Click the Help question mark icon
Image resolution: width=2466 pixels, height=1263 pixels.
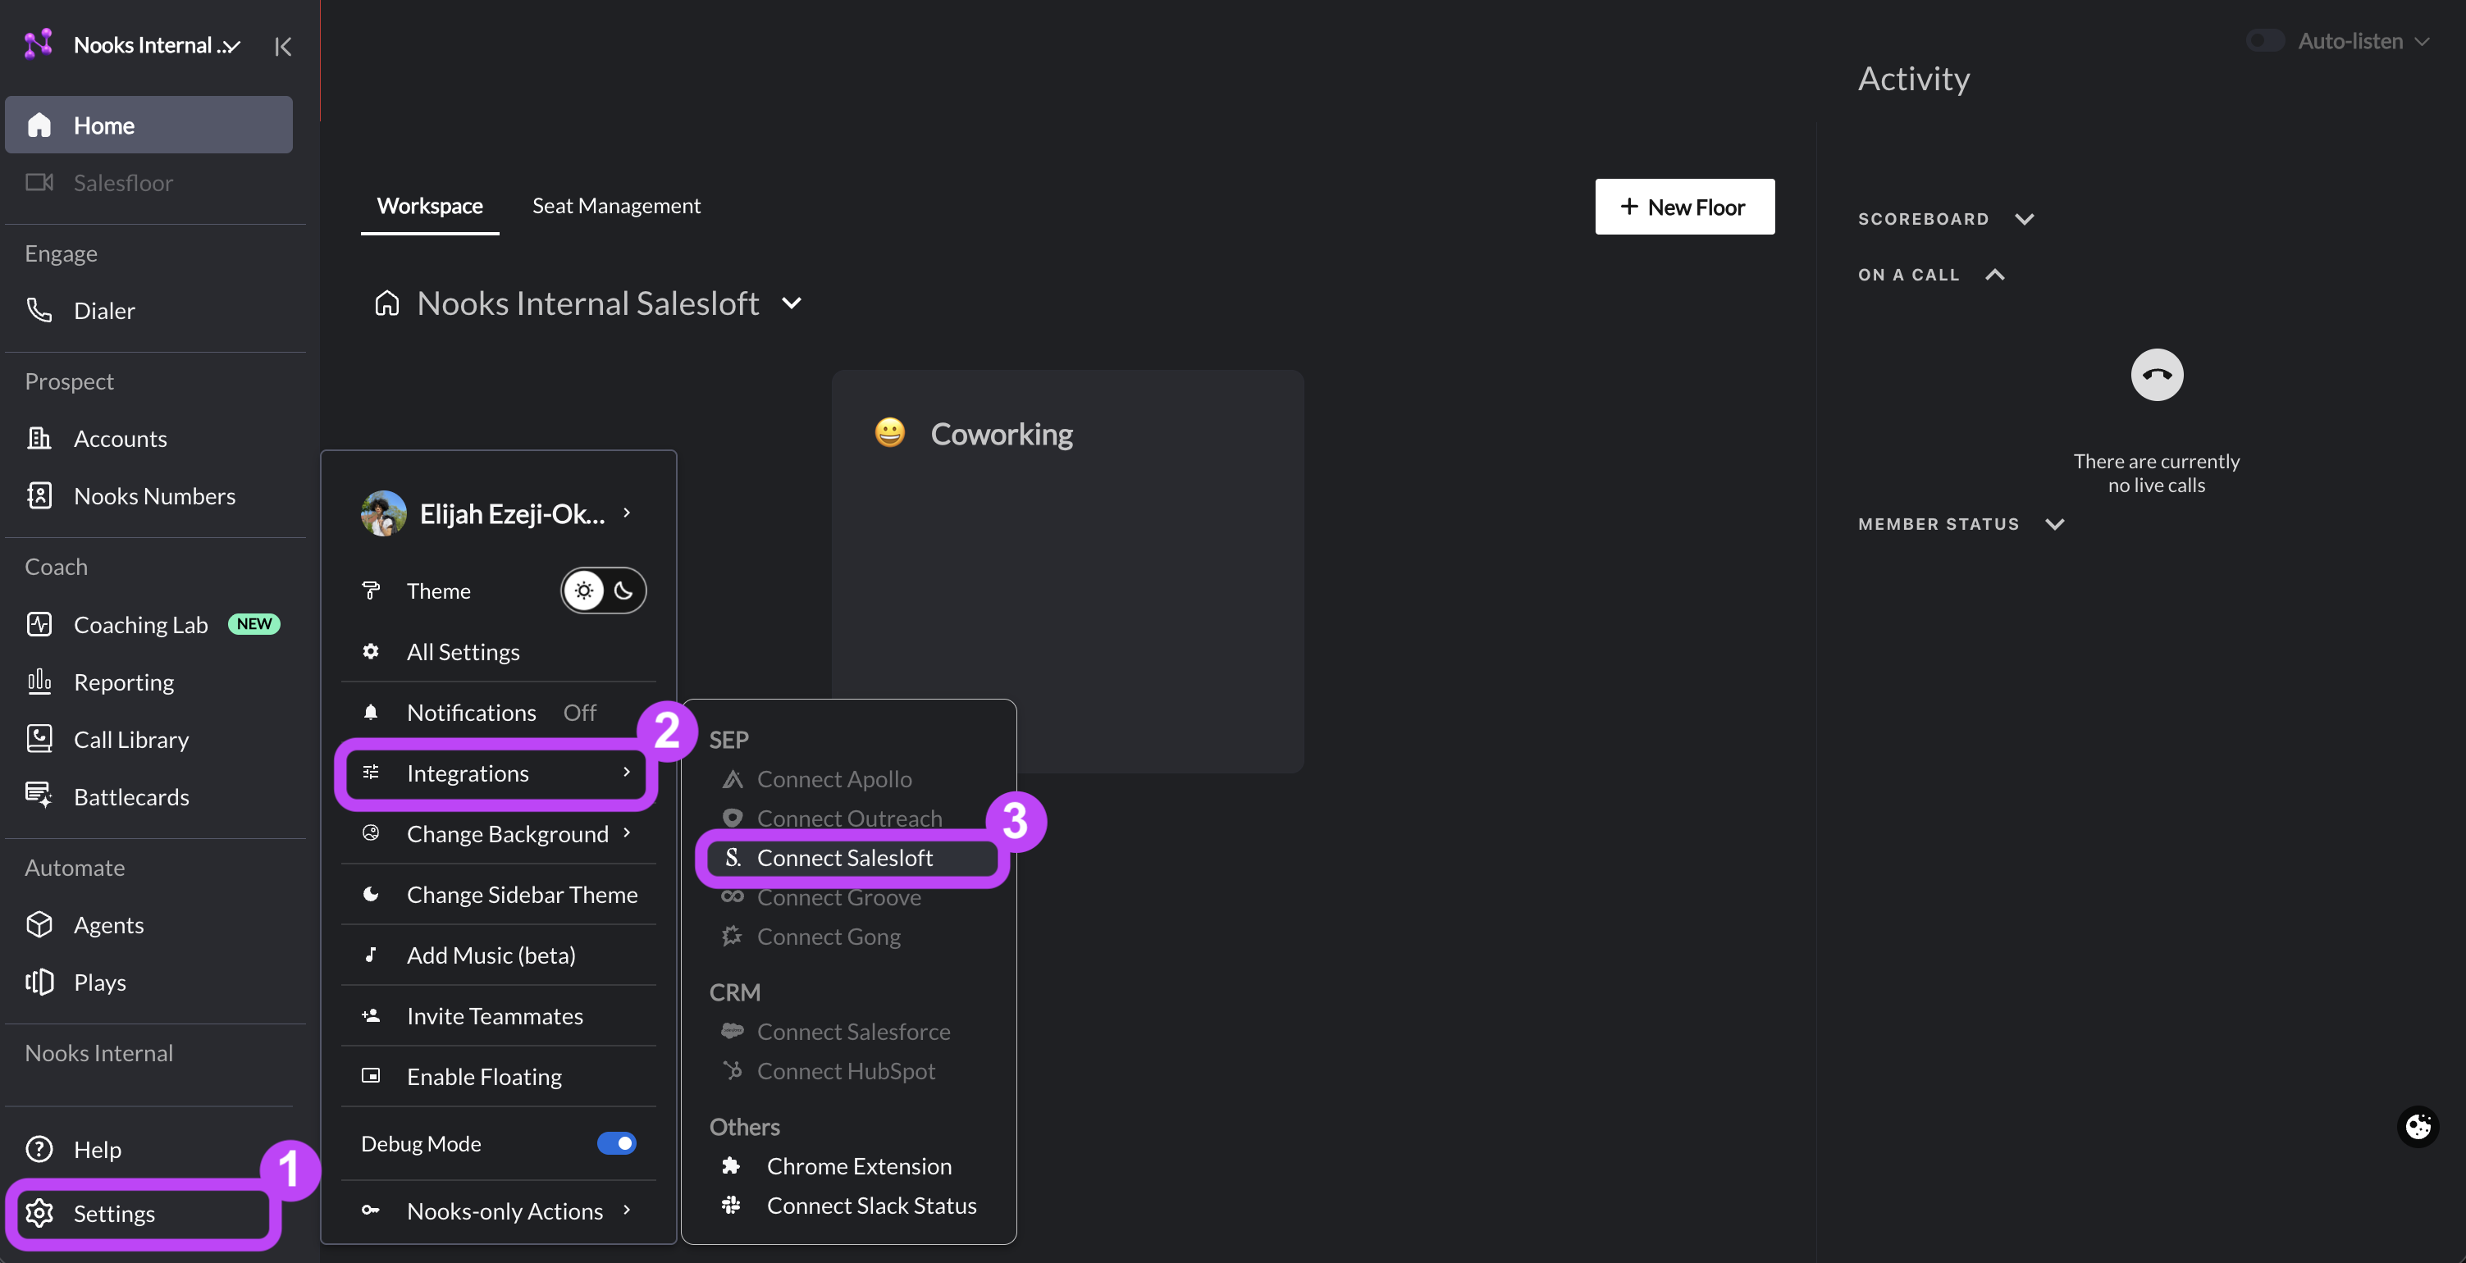click(39, 1148)
